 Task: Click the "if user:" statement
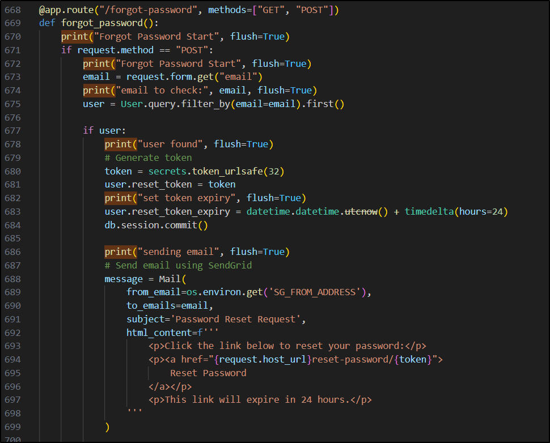(x=104, y=131)
